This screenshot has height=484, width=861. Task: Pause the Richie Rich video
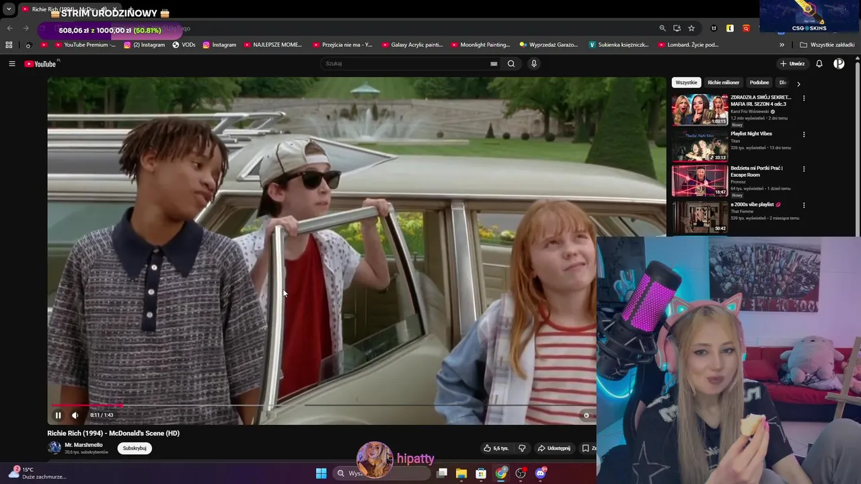pos(58,415)
